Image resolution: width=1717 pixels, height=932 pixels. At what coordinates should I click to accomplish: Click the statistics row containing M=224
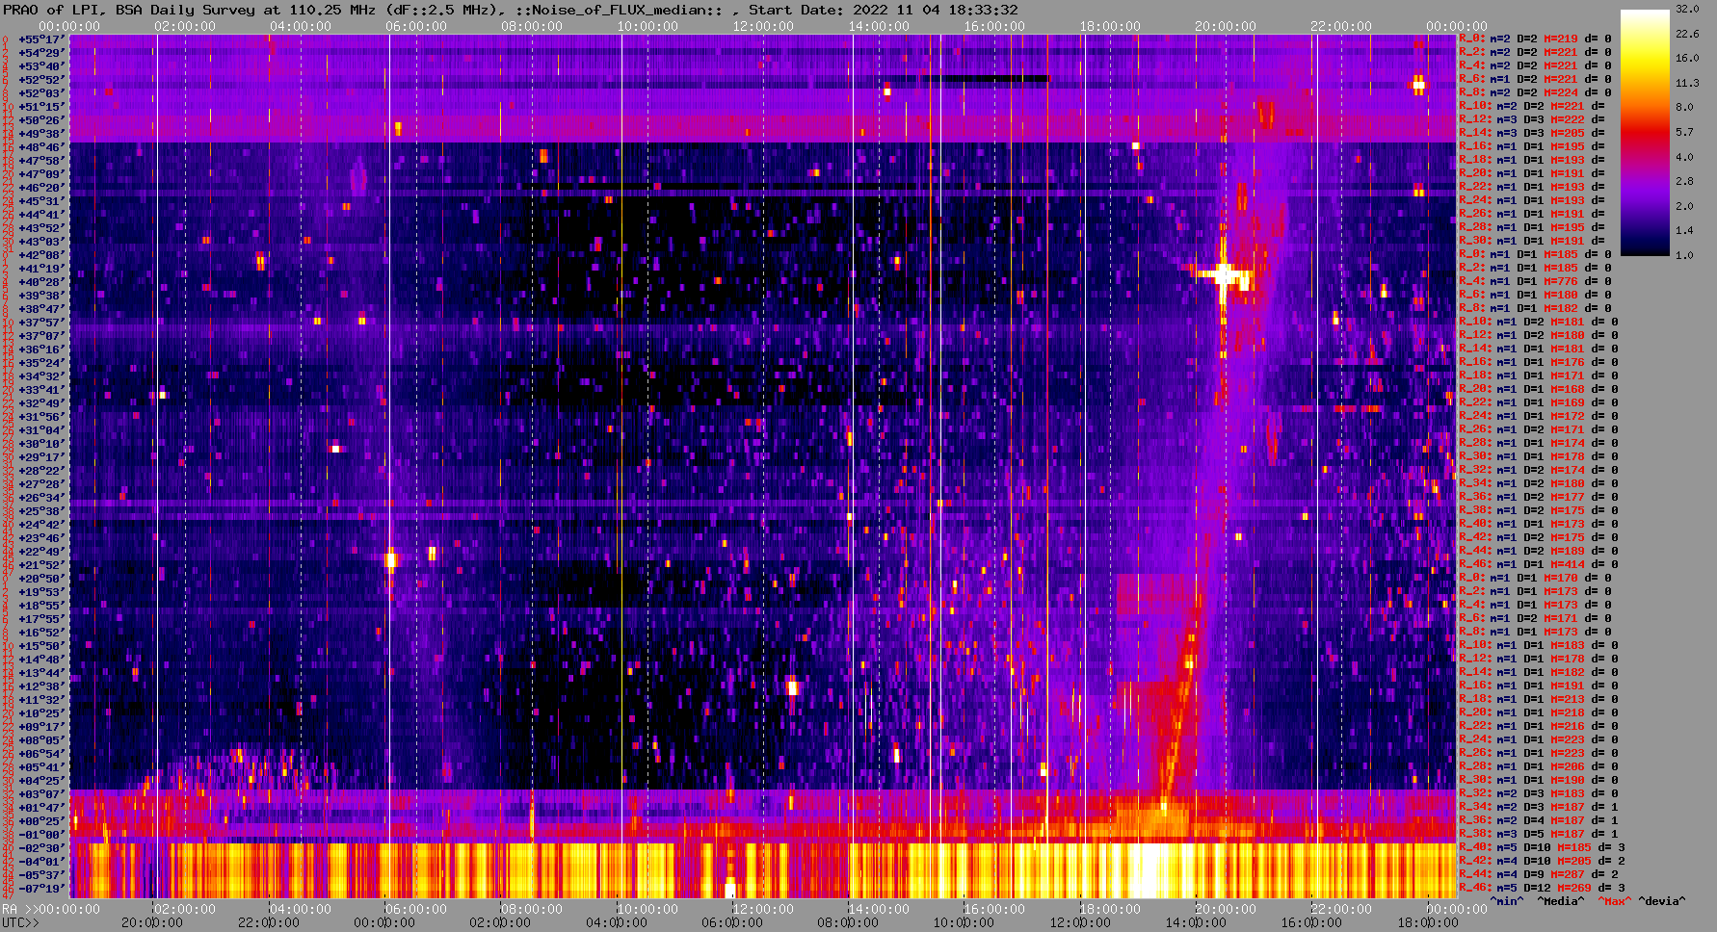(1535, 93)
